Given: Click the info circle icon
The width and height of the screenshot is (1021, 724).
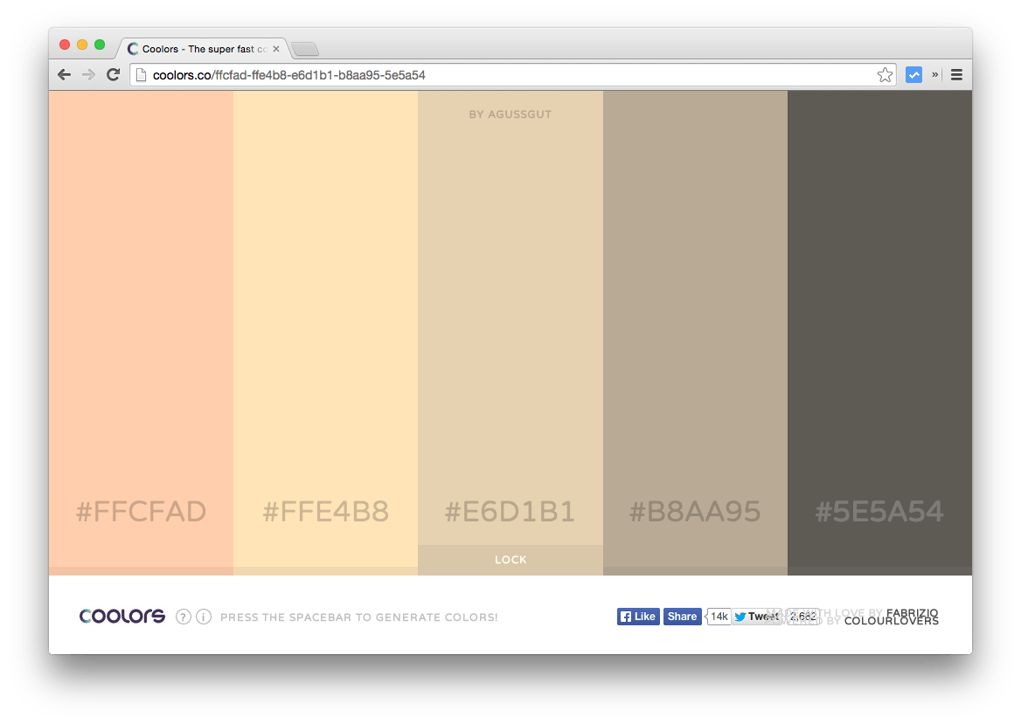Looking at the screenshot, I should [204, 617].
